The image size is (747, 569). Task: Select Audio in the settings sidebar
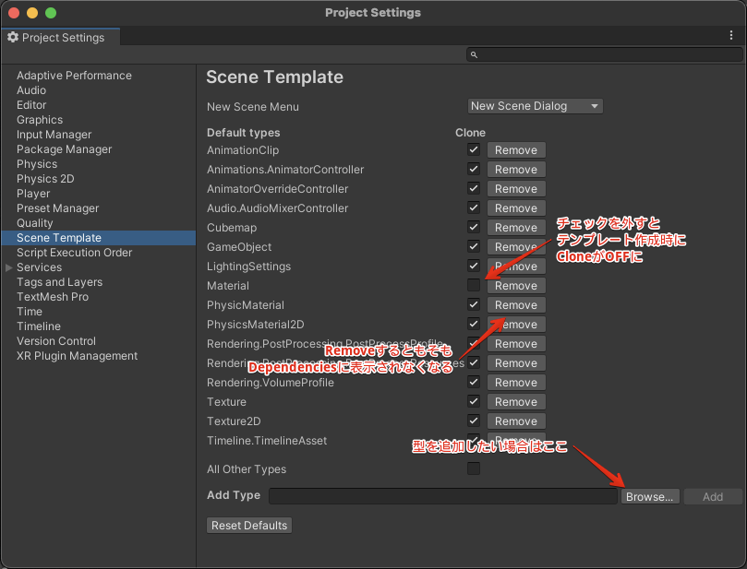30,89
